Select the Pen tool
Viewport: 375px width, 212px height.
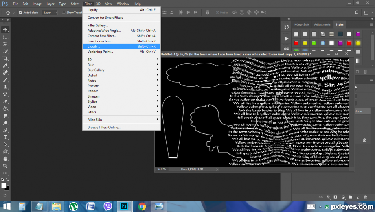pyautogui.click(x=5, y=130)
